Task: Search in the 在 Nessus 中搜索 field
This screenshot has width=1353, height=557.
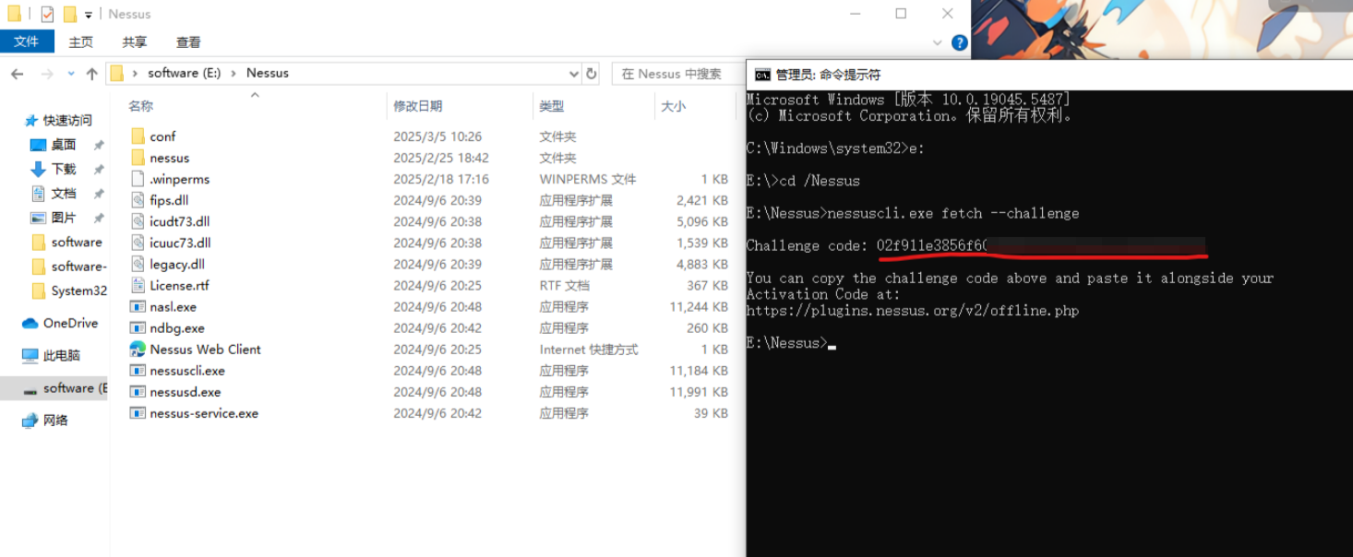Action: [677, 74]
